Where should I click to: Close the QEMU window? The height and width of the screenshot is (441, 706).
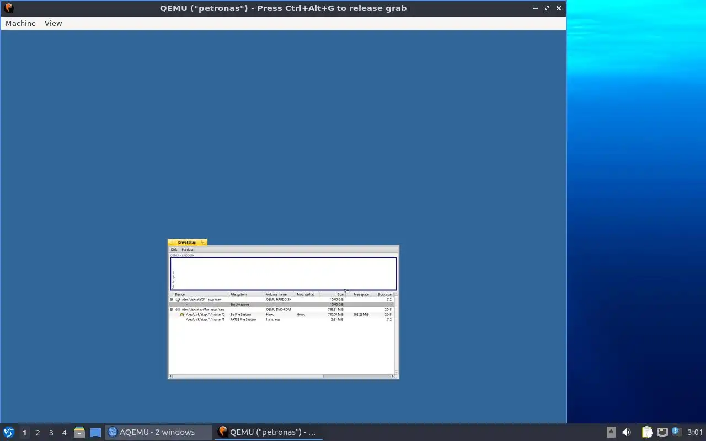559,8
